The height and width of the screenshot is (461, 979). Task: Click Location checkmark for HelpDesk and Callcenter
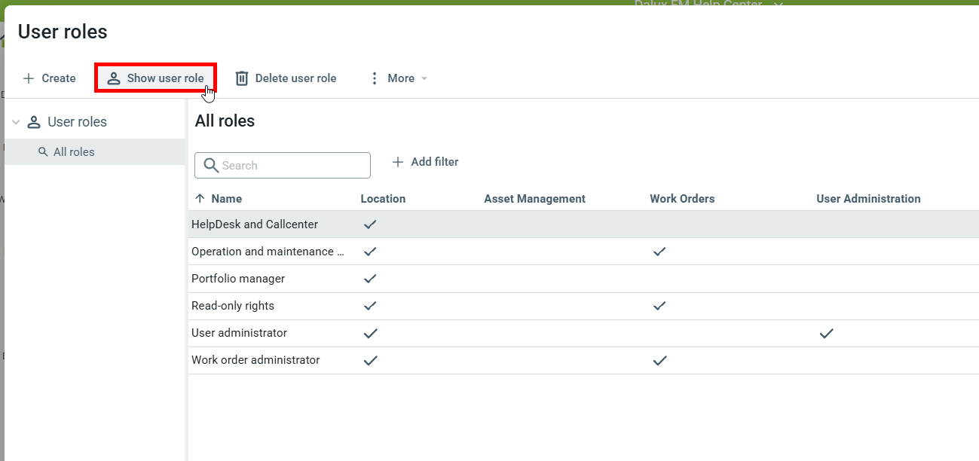pyautogui.click(x=370, y=224)
